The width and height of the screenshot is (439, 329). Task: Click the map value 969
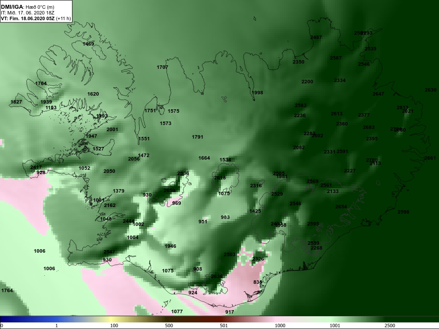tap(176, 204)
